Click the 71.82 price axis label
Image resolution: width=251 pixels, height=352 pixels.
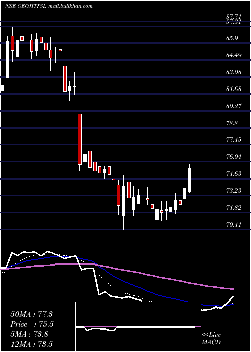(234, 207)
